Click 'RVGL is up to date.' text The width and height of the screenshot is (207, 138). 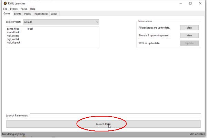[149, 43]
